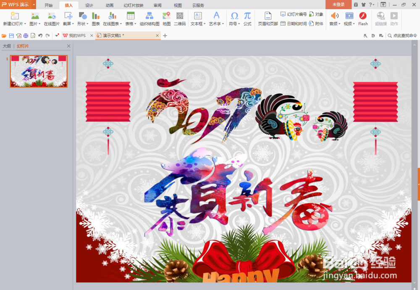Screen dimensions: 420x290
Task: Click the 新建幻灯片 new slide icon
Action: click(14, 16)
